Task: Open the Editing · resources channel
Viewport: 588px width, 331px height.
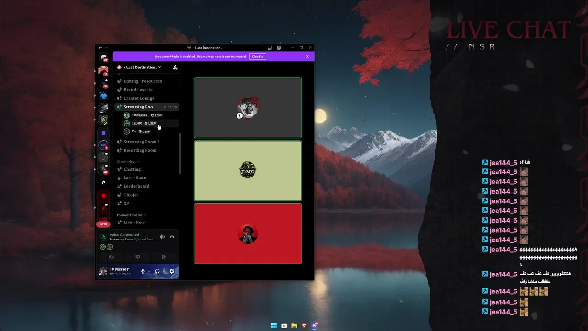Action: (147, 81)
